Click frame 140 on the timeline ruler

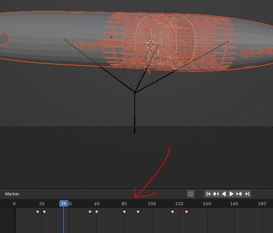207,204
